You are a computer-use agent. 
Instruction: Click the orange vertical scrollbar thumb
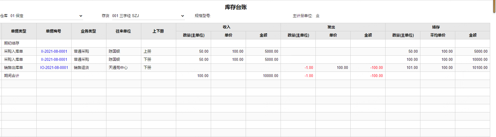(494, 6)
